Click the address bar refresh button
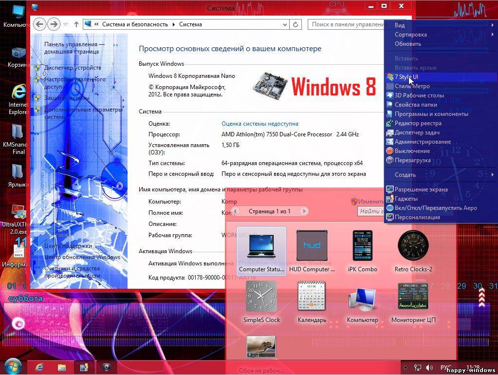The image size is (498, 375). coord(295,24)
